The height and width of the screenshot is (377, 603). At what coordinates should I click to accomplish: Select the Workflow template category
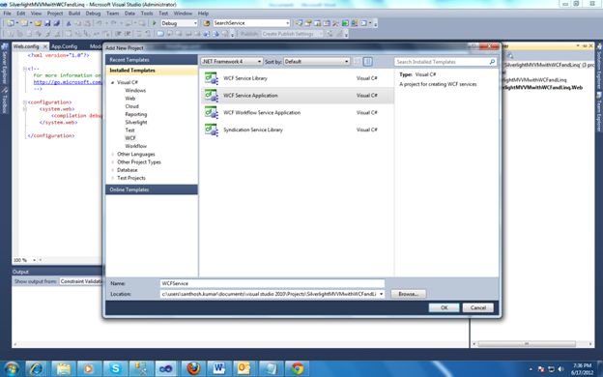(x=135, y=146)
